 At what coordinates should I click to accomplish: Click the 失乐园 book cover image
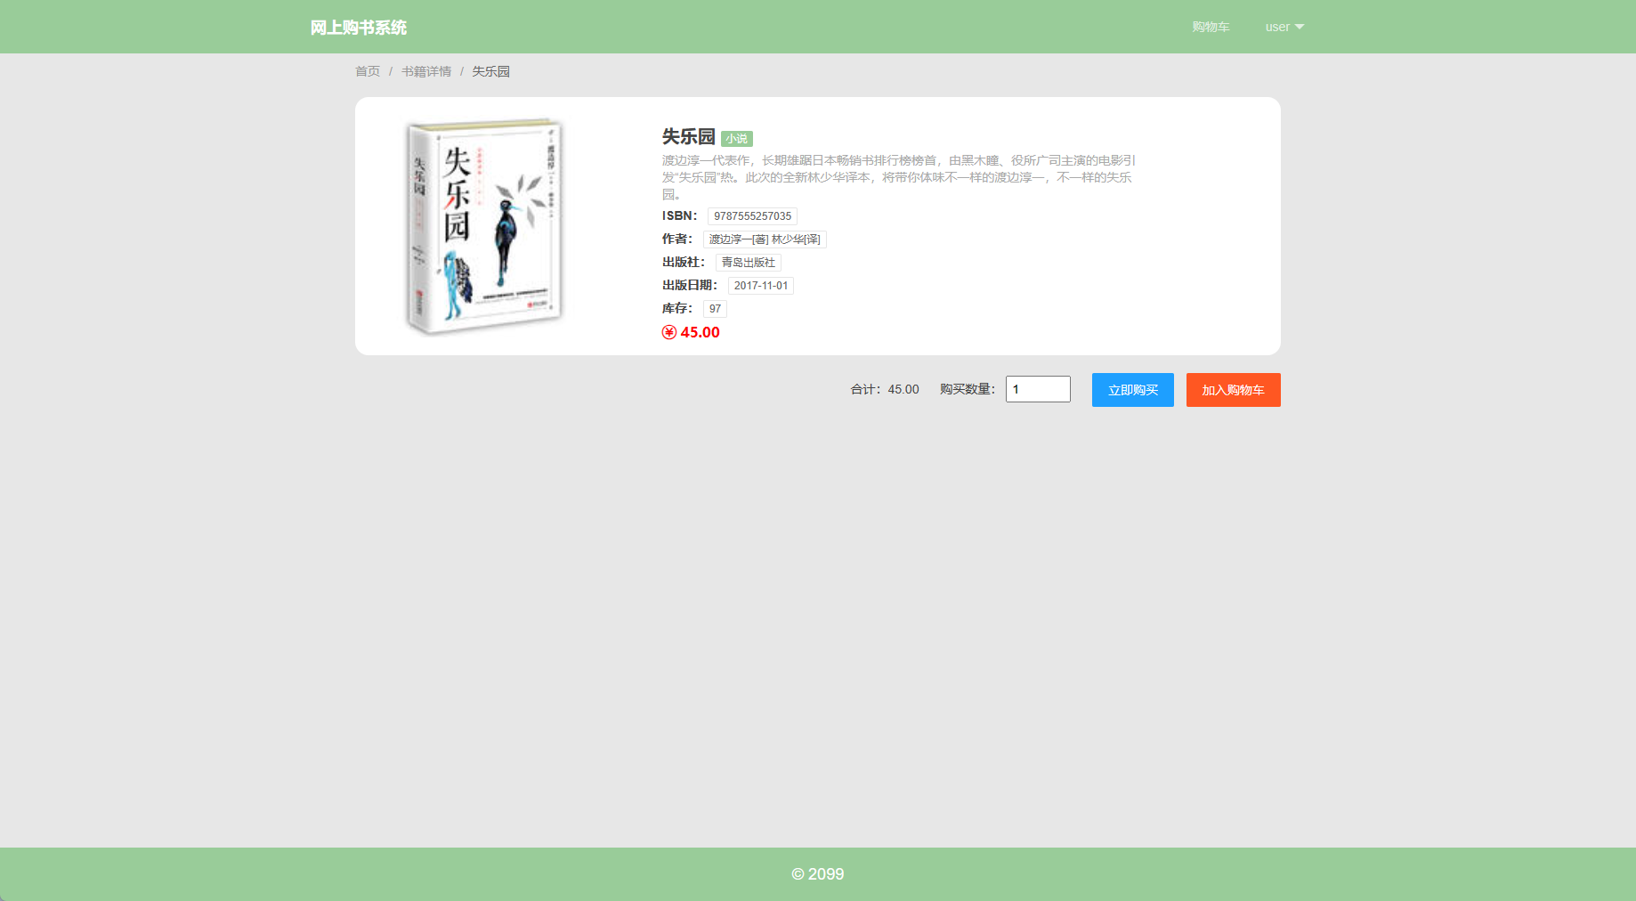tap(483, 225)
